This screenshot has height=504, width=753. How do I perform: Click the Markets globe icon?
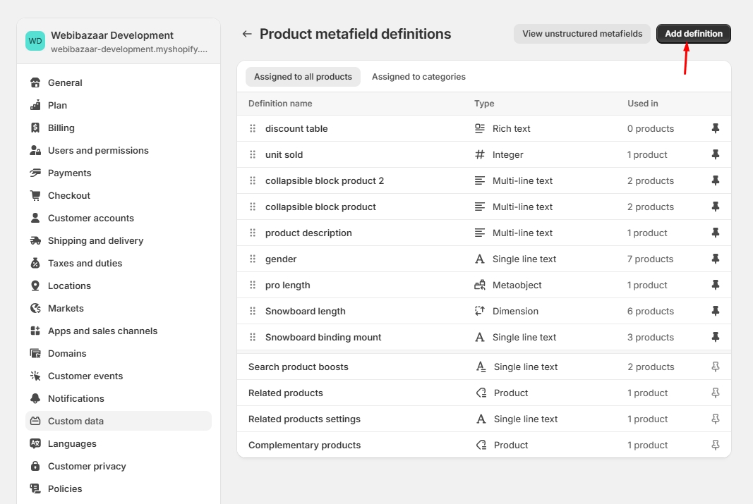[x=35, y=309]
